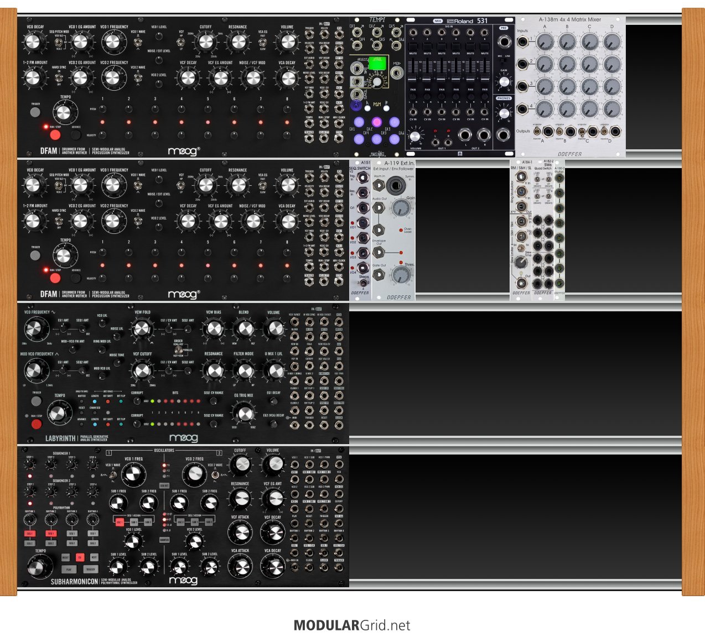705x637 pixels.
Task: Click Subharmonicon QUANTIZE button
Action: (164, 540)
